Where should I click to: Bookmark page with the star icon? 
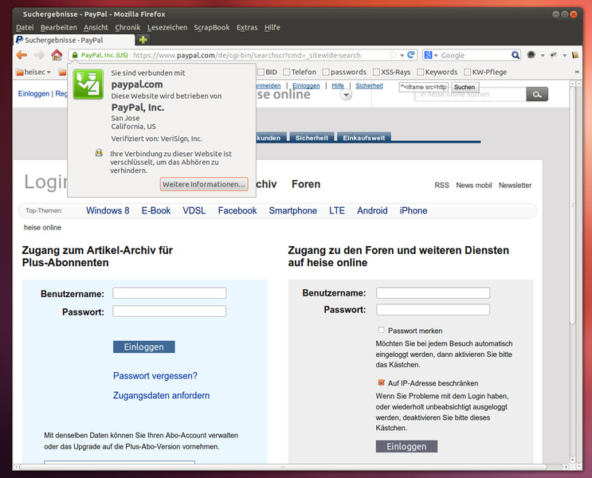pyautogui.click(x=393, y=55)
